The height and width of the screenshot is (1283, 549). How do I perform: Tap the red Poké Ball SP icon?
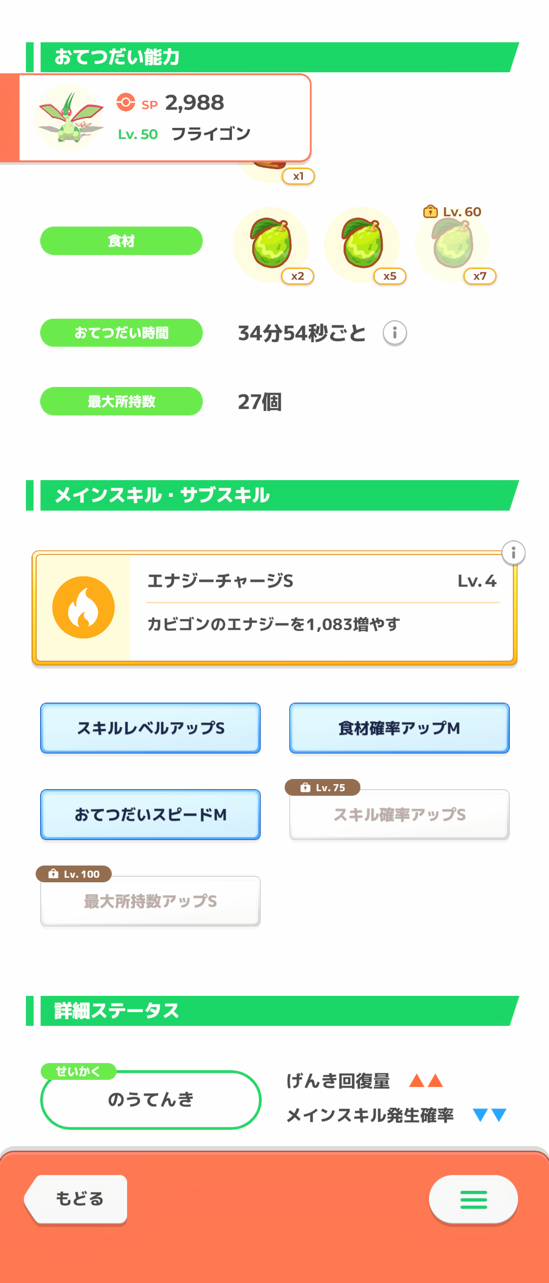point(126,102)
